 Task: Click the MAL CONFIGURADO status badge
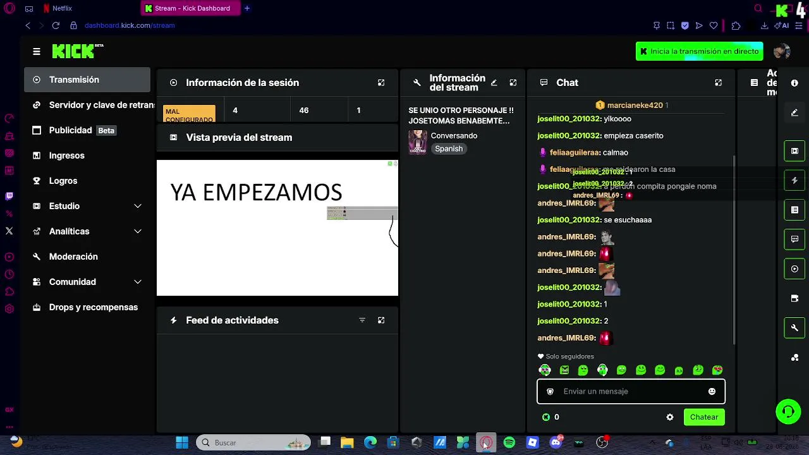[189, 114]
